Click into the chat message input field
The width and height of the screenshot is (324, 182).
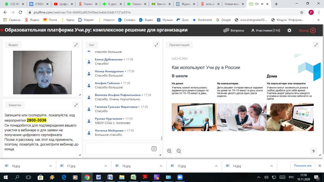coord(118,149)
